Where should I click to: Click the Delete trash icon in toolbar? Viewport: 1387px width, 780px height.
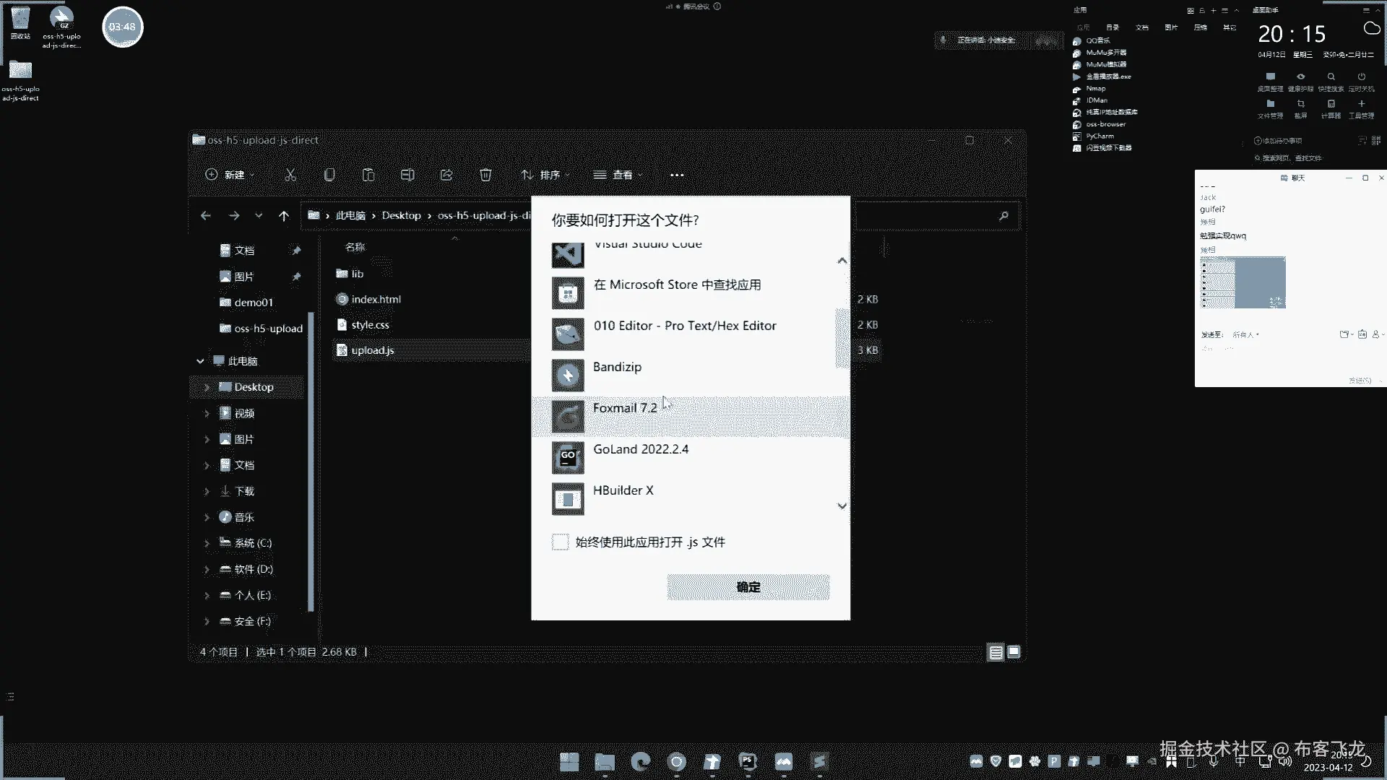[x=485, y=175]
